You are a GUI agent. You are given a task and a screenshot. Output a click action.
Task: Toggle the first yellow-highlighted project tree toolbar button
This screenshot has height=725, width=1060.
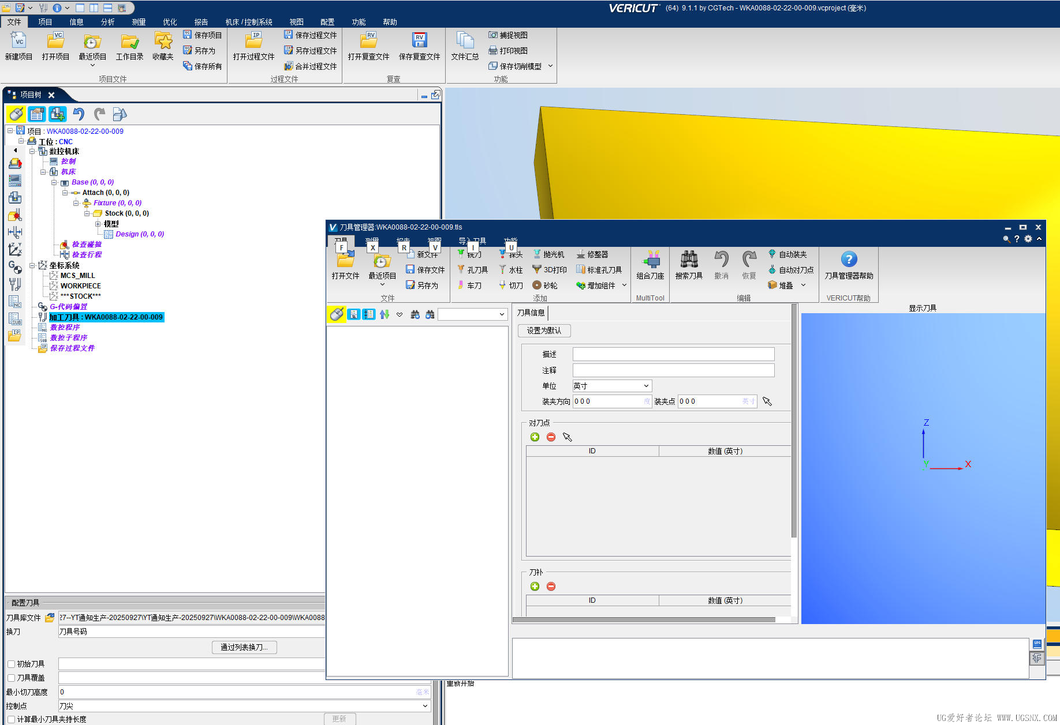pos(16,114)
